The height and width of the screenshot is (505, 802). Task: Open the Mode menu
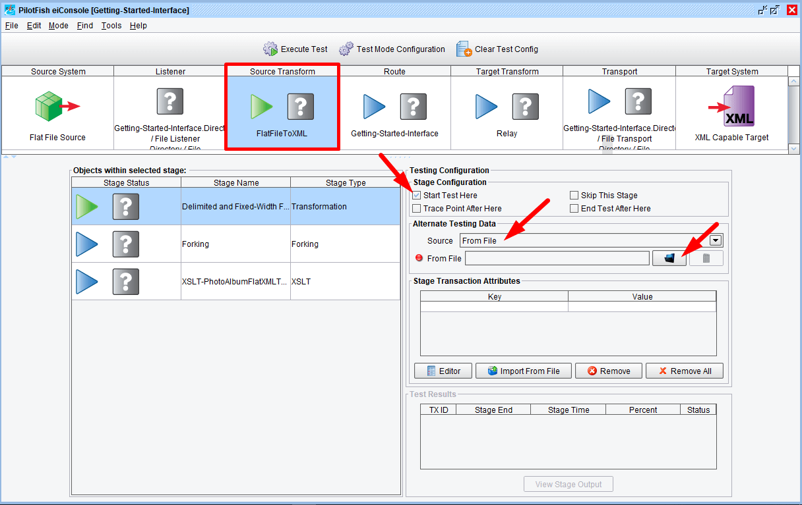(59, 26)
